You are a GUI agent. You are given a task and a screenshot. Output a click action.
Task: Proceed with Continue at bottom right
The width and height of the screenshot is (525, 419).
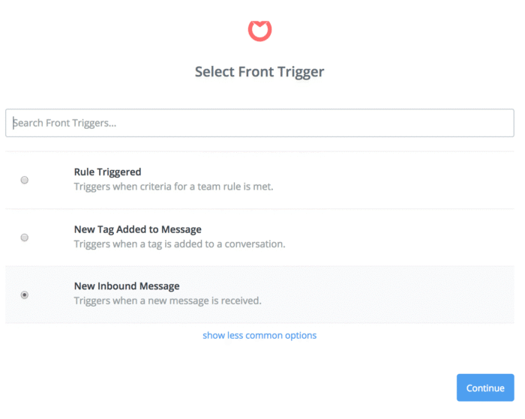point(485,388)
